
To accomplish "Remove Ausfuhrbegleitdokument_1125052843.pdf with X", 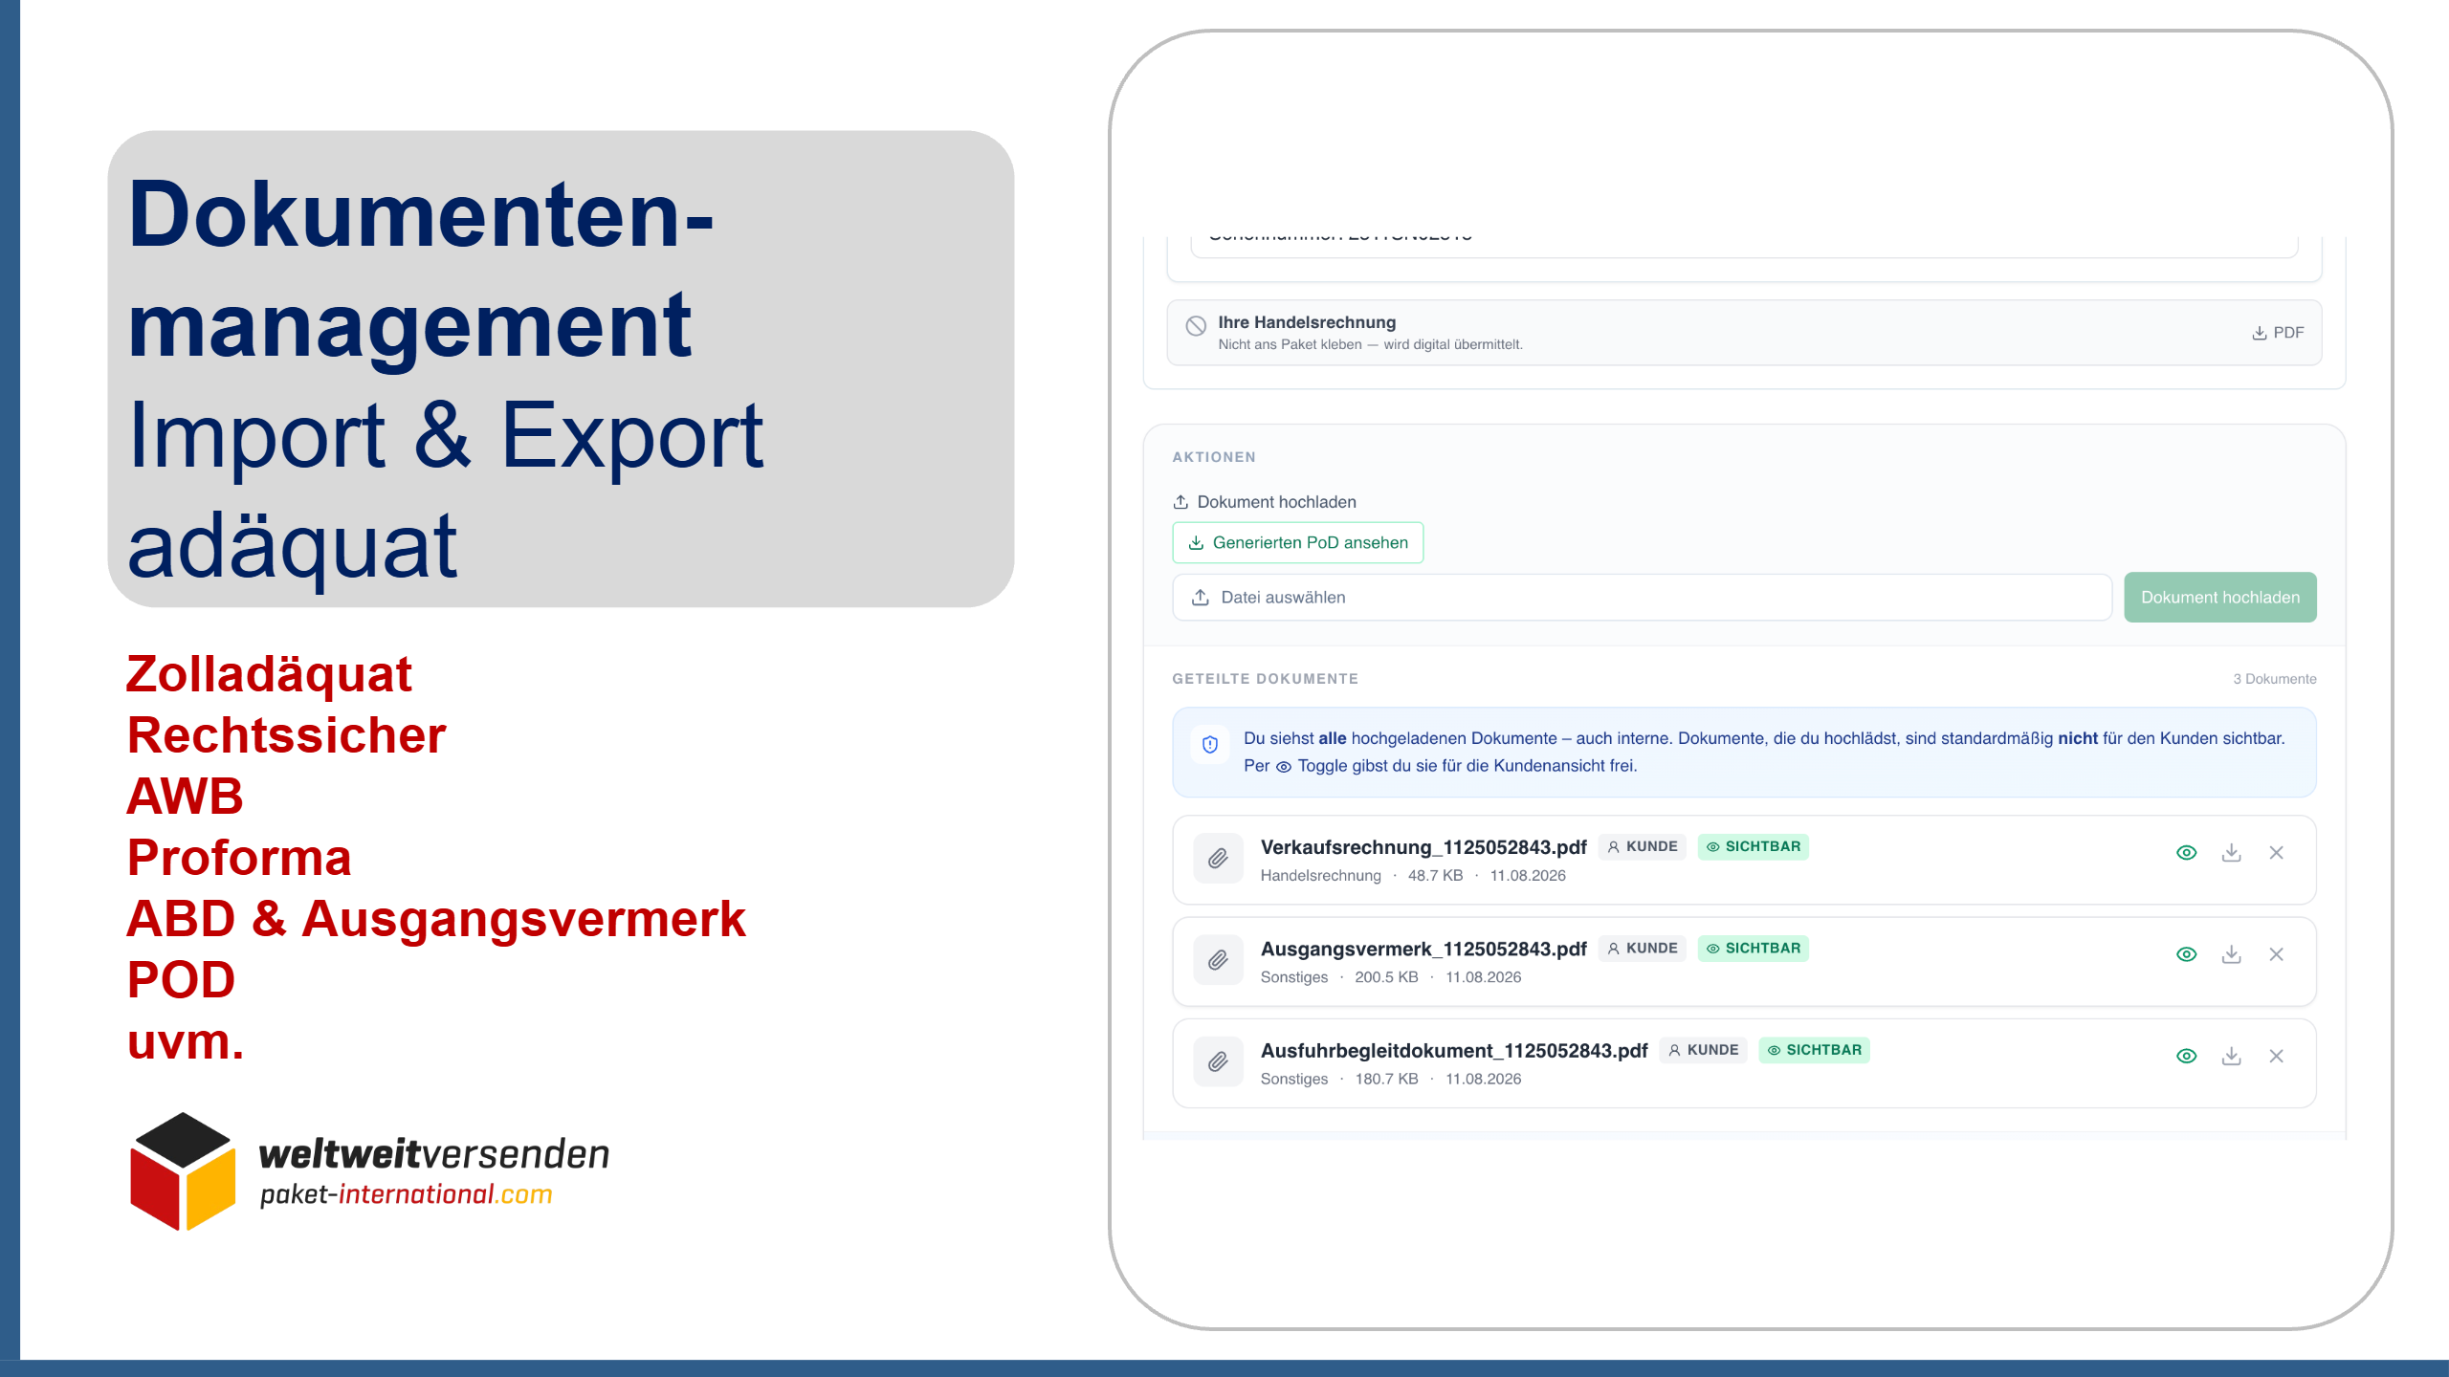I will (x=2277, y=1056).
